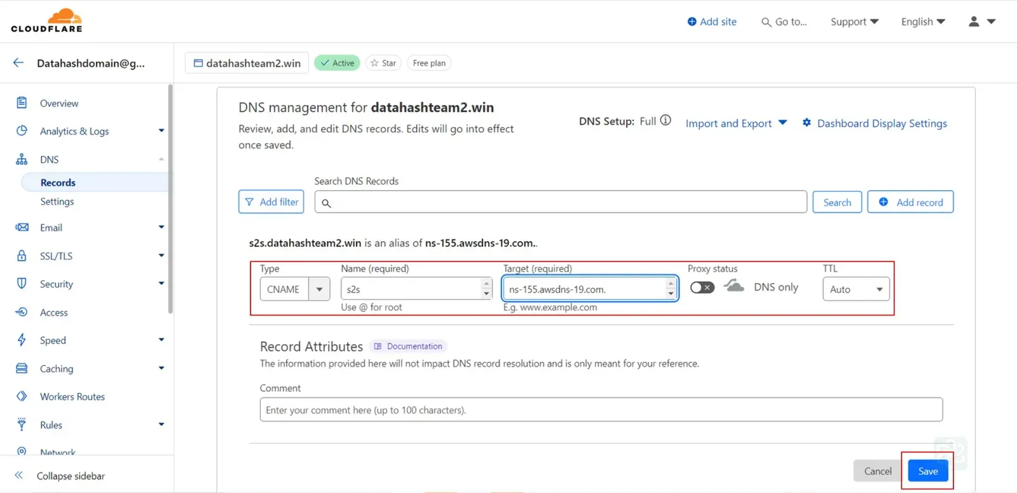
Task: Open the Overview sidebar item
Action: pyautogui.click(x=59, y=103)
